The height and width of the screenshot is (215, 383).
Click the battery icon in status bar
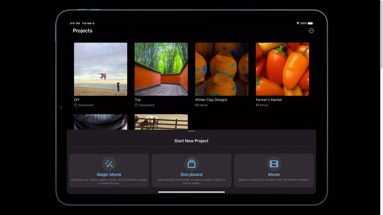(x=310, y=23)
